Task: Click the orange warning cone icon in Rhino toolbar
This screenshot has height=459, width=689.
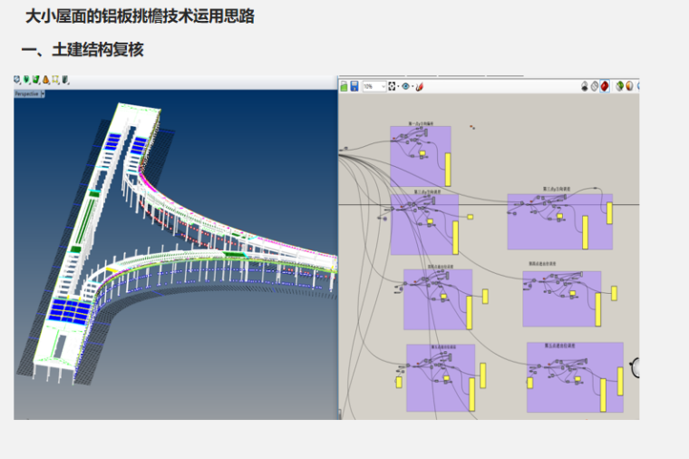Action: coord(45,80)
